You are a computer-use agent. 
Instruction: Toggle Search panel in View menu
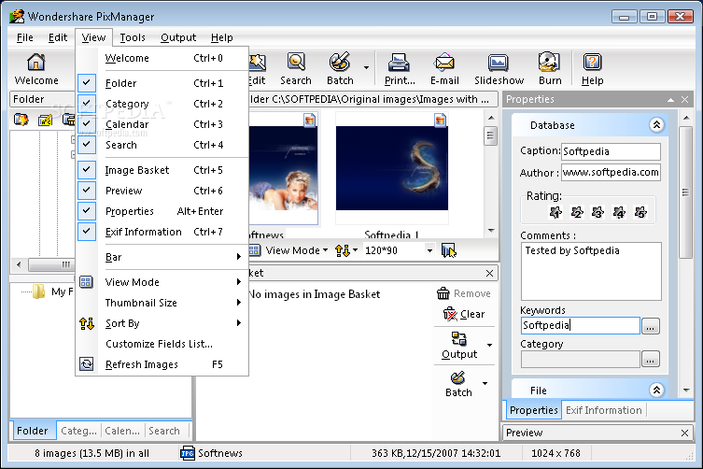tap(87, 145)
